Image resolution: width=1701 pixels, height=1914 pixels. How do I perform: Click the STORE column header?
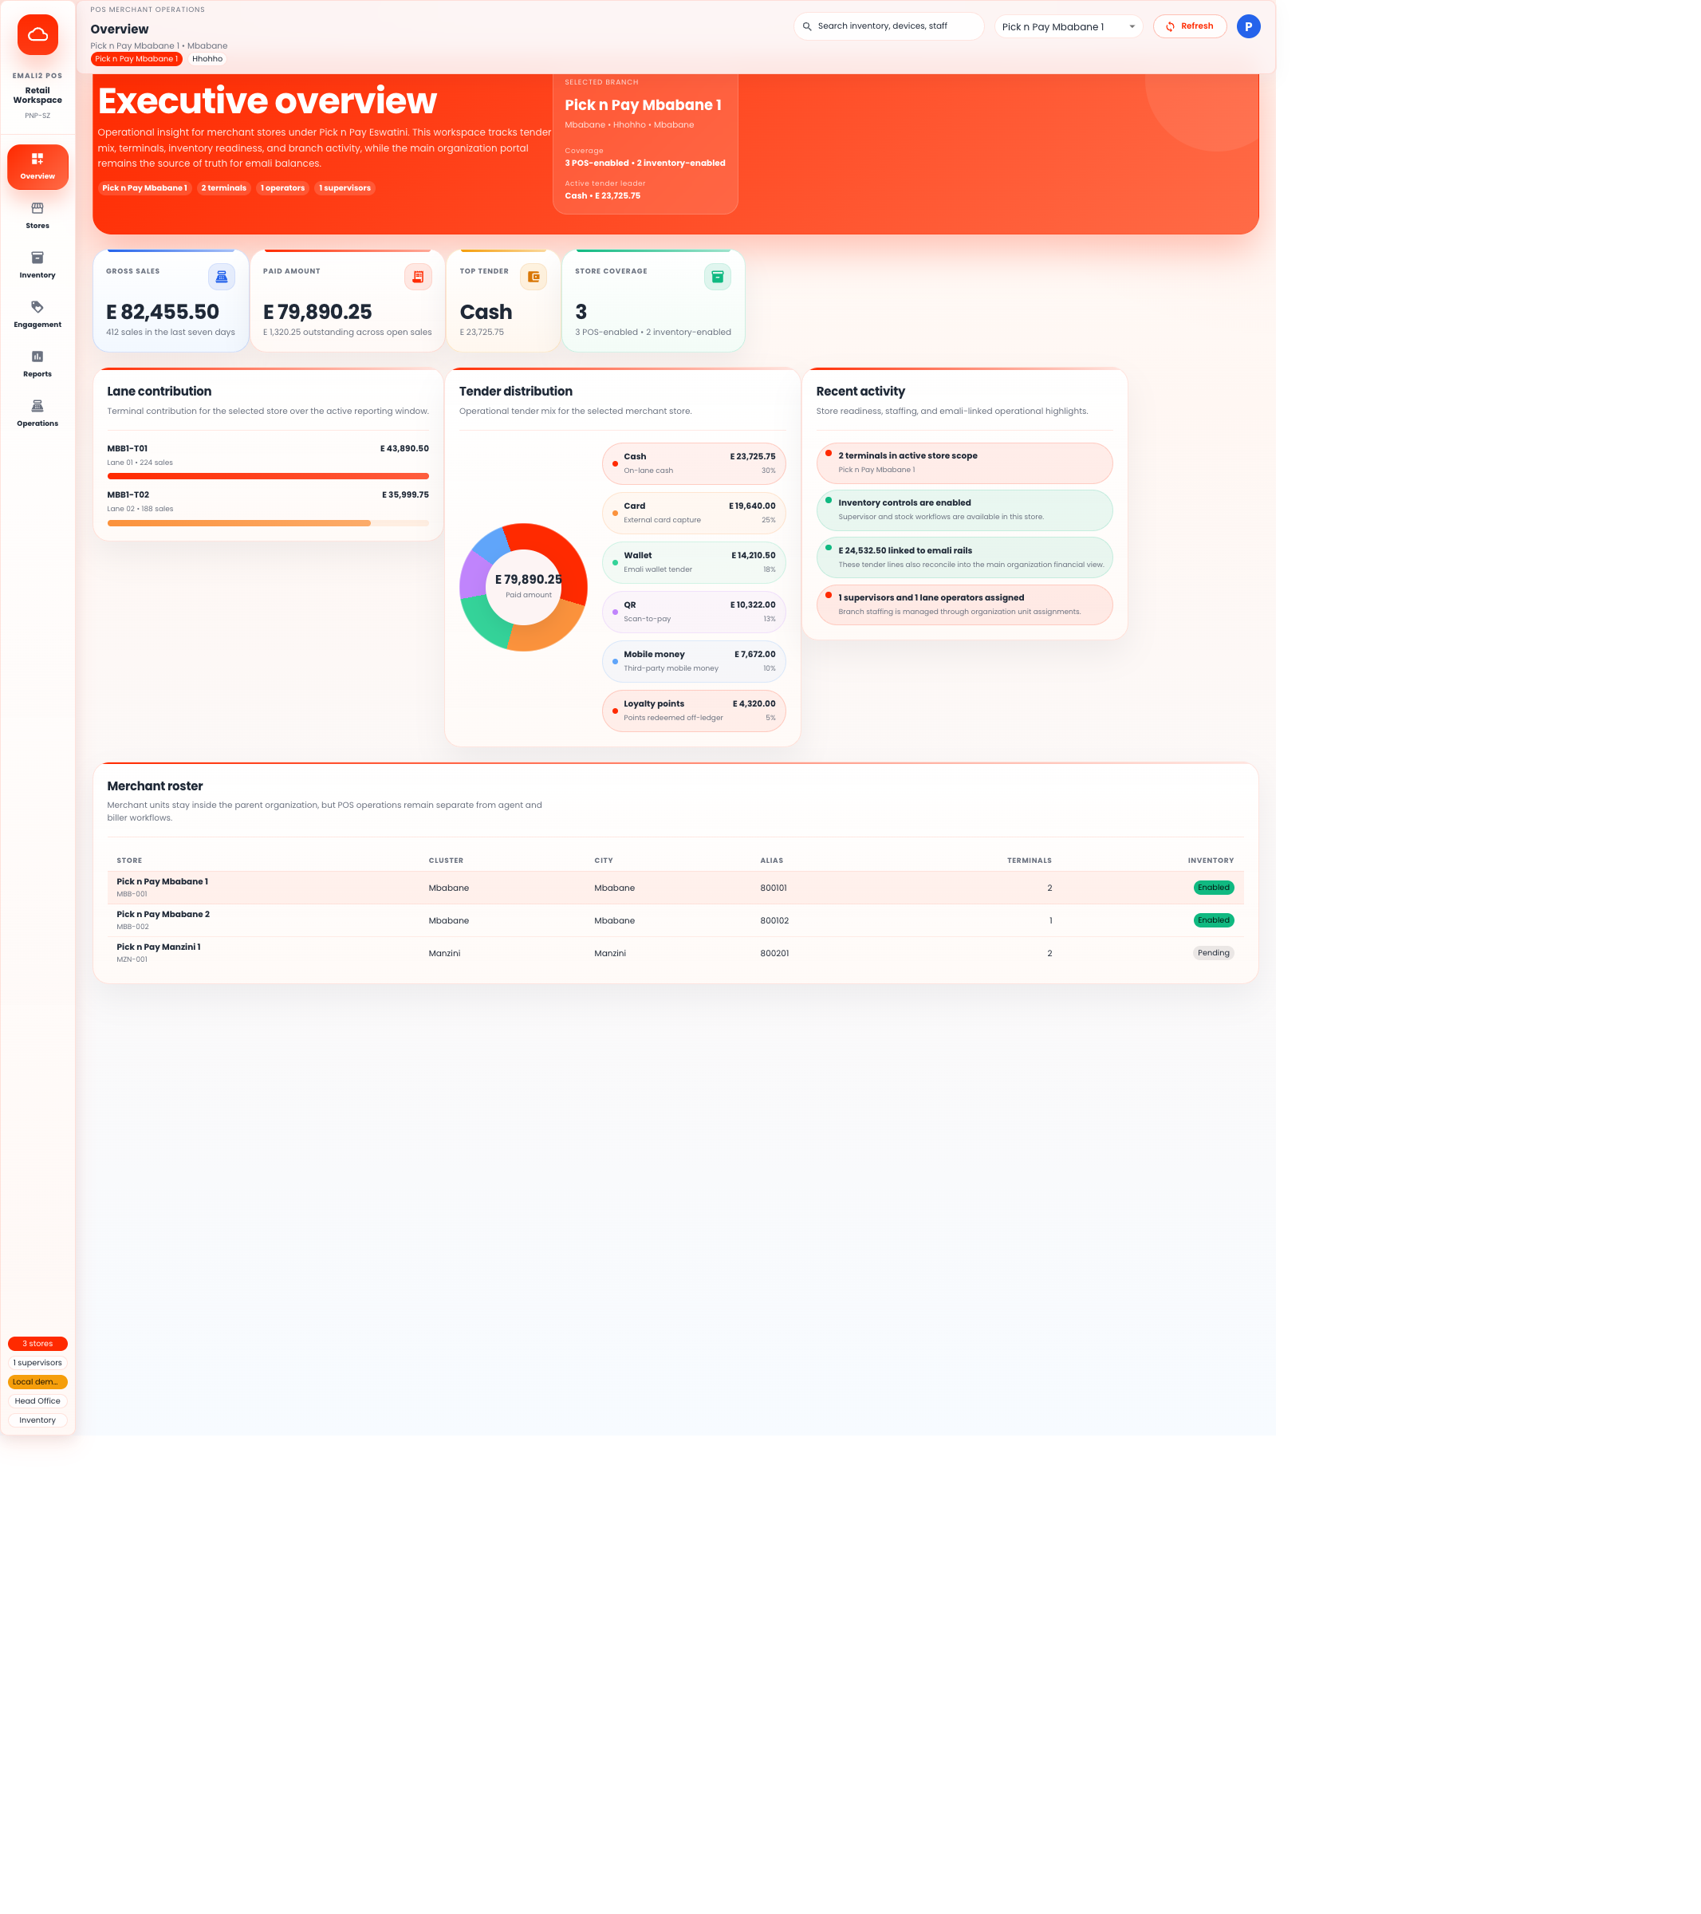(x=129, y=861)
